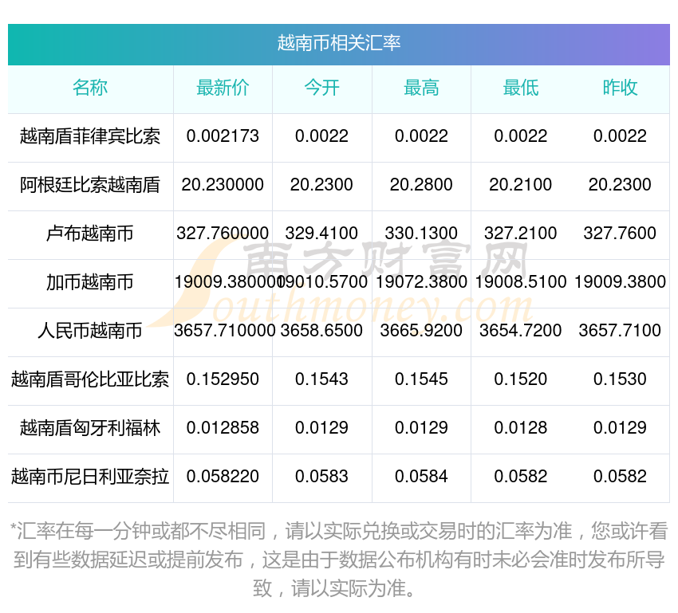Click the value 20.2100

(x=521, y=185)
